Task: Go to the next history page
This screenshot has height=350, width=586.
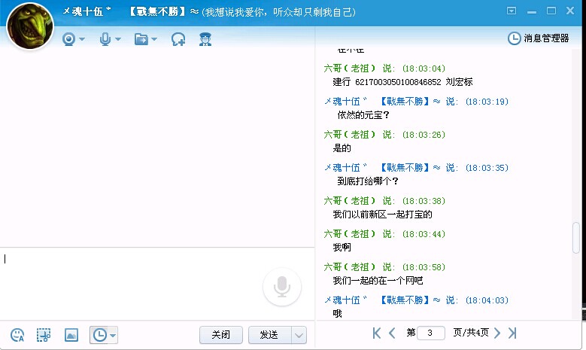Action: point(497,333)
